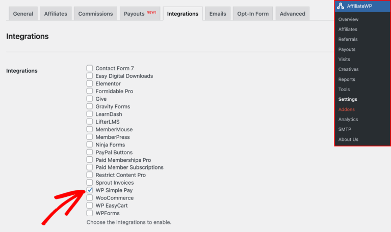Image resolution: width=391 pixels, height=232 pixels.
Task: Enable Gravity Forms integration
Action: click(x=90, y=106)
